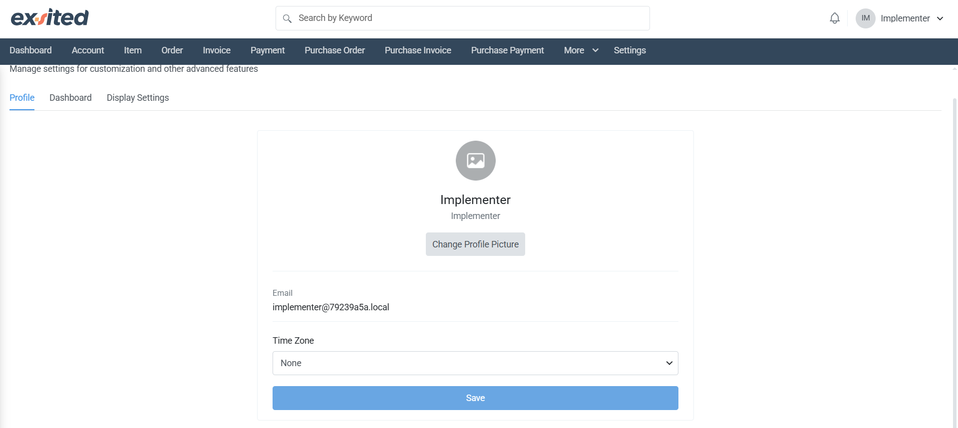Focus the Search by Keyword field

click(463, 18)
